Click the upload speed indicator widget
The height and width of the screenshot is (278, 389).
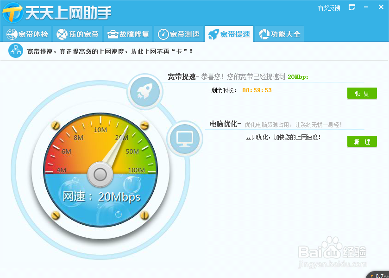point(378,275)
